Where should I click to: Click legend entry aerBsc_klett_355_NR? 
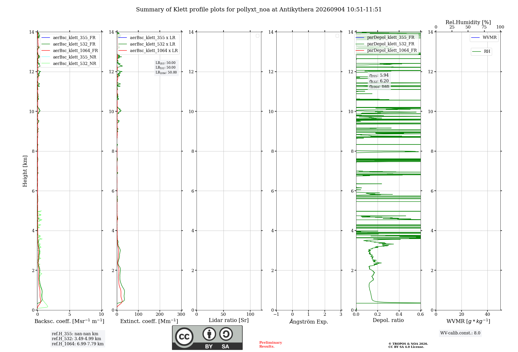75,57
